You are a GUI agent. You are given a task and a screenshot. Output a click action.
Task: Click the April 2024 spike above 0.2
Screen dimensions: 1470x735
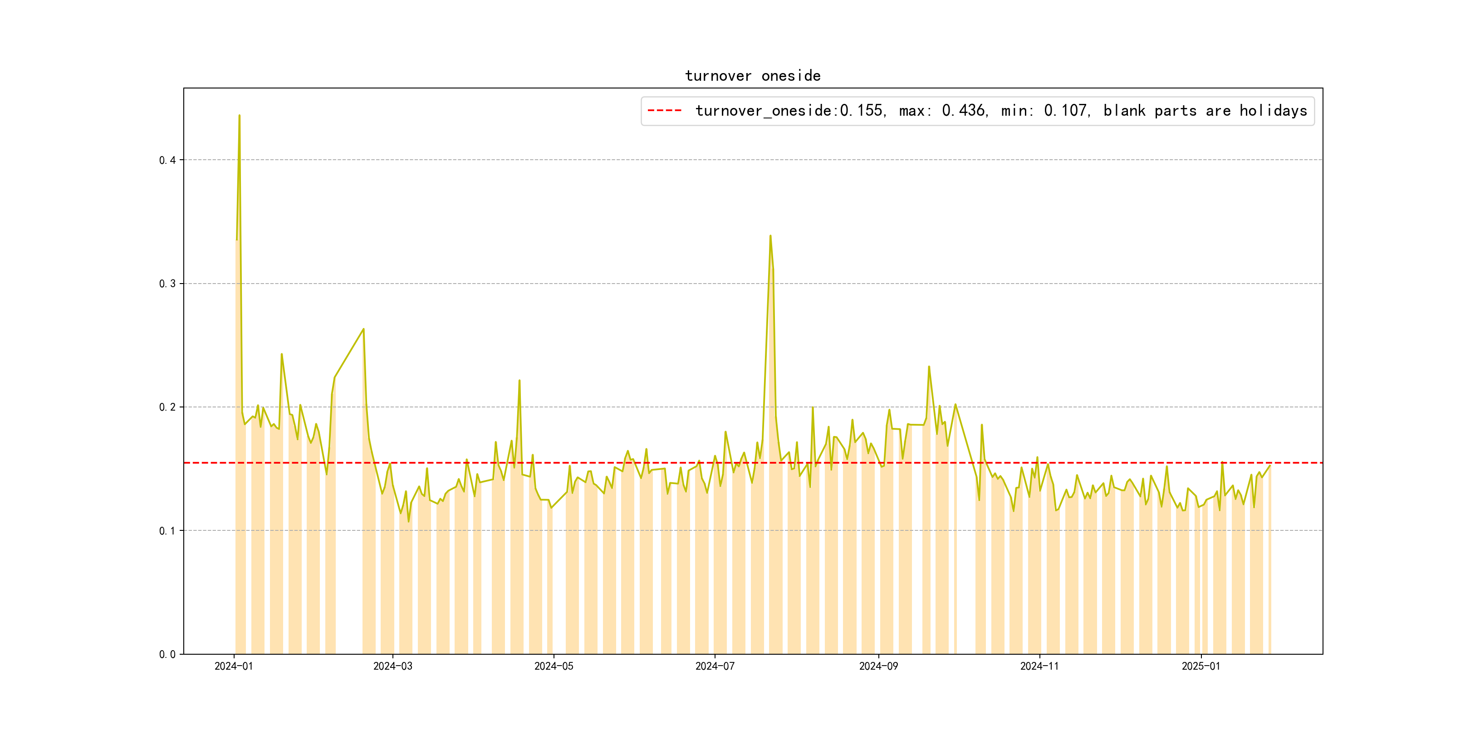(x=519, y=381)
